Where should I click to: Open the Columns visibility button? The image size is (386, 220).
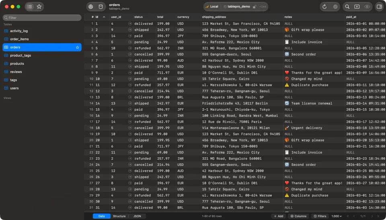click(298, 216)
